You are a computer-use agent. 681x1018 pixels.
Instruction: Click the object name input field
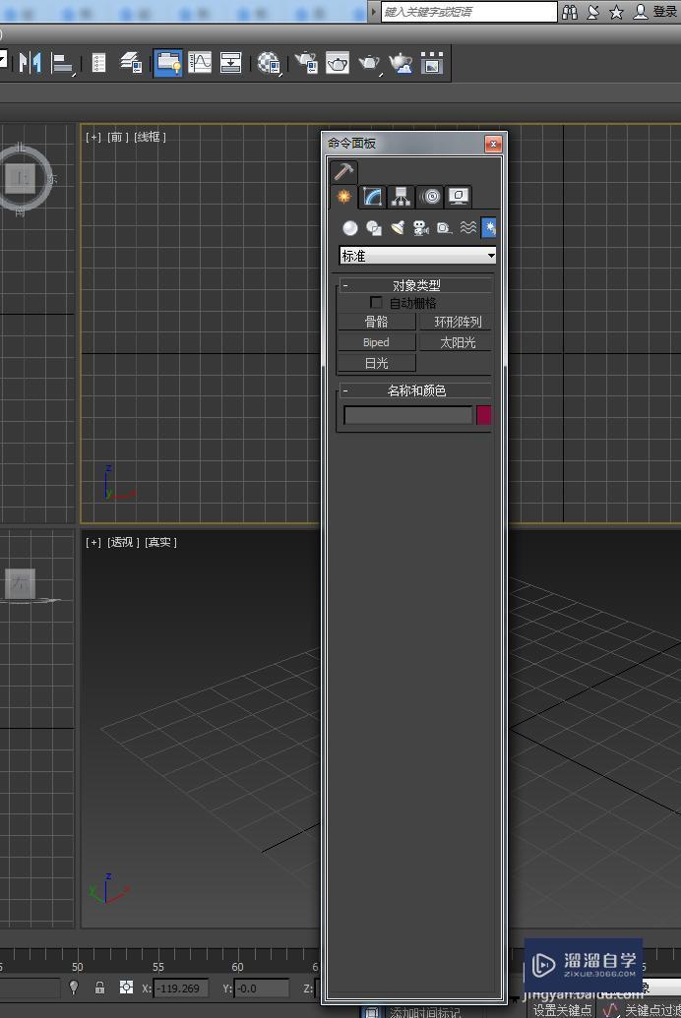[408, 415]
